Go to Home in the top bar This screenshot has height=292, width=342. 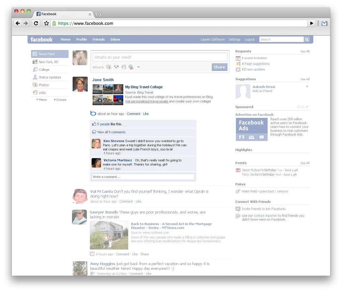click(x=66, y=39)
